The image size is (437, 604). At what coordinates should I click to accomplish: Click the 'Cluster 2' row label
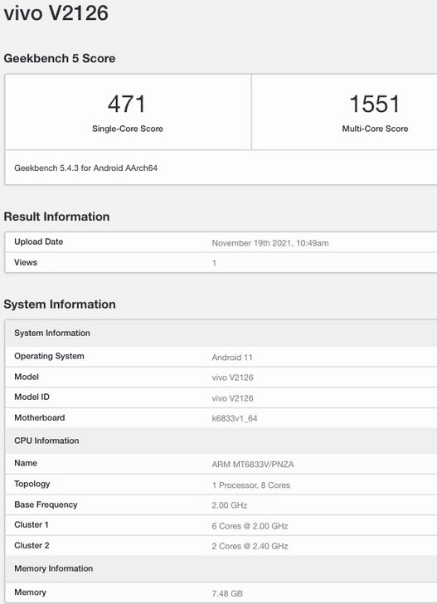(x=32, y=545)
